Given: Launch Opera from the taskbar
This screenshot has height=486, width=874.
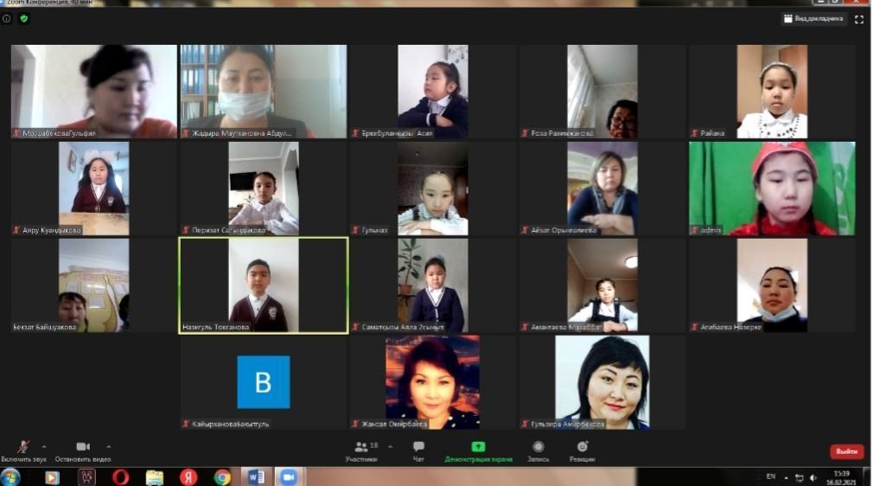Looking at the screenshot, I should coord(120,477).
